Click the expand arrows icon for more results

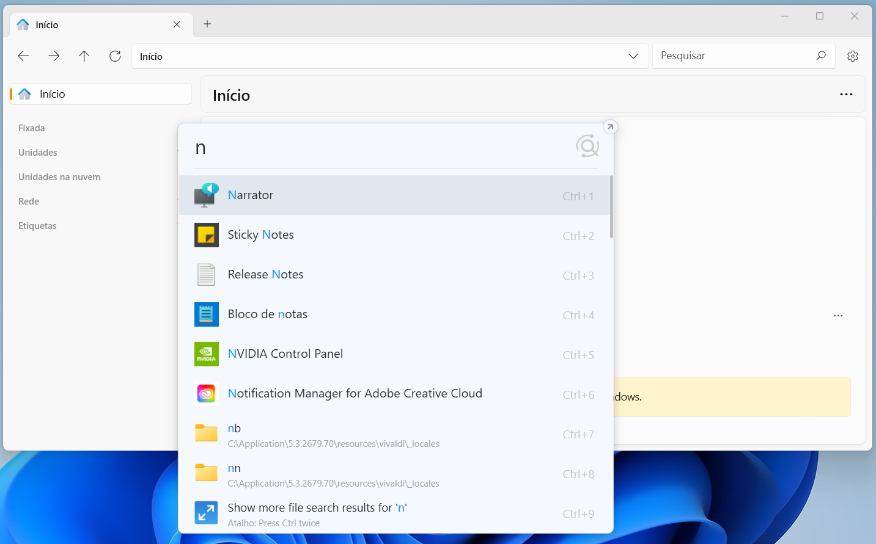pyautogui.click(x=207, y=513)
